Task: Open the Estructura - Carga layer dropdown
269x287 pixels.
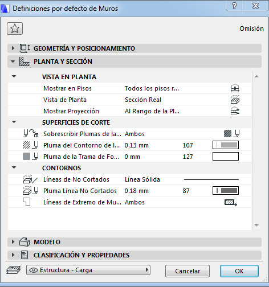Action: coord(88,270)
